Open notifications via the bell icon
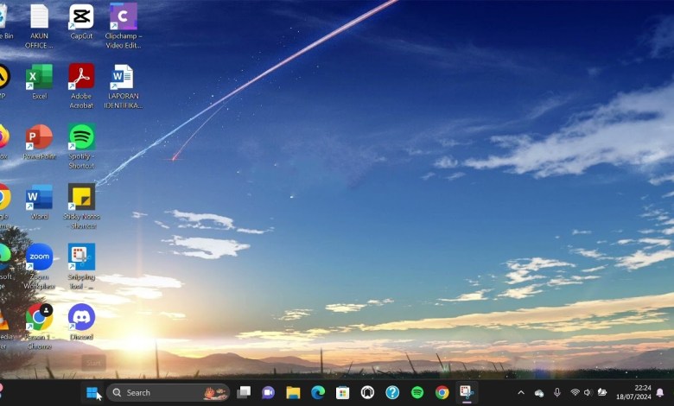The width and height of the screenshot is (674, 406). click(660, 392)
